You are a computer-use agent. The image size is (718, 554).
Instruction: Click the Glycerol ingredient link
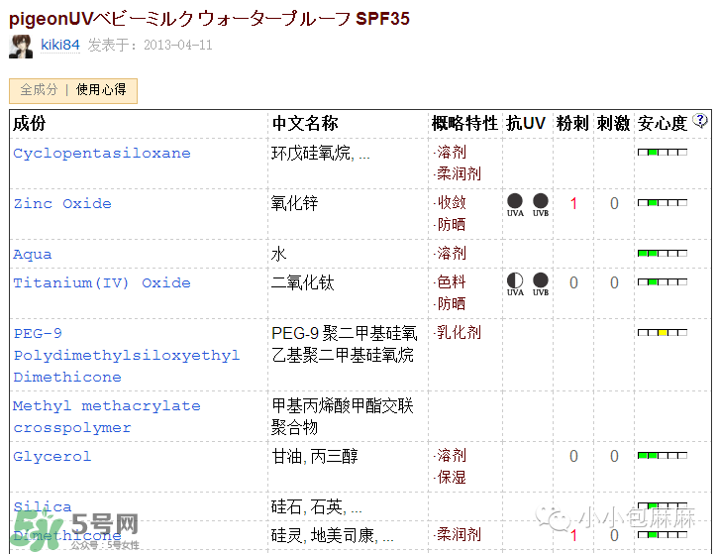click(52, 457)
